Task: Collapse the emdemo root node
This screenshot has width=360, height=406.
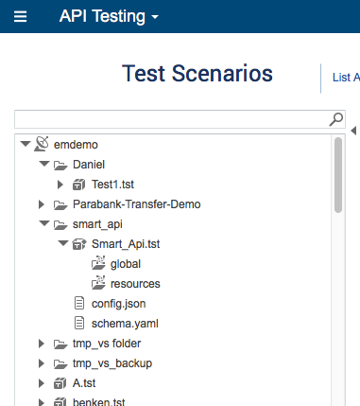Action: (x=26, y=144)
